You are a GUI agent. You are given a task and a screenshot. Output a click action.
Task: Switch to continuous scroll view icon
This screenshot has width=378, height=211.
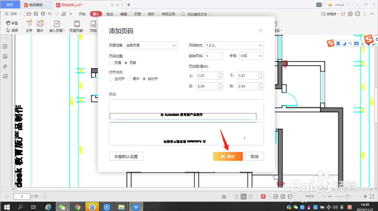(237, 197)
